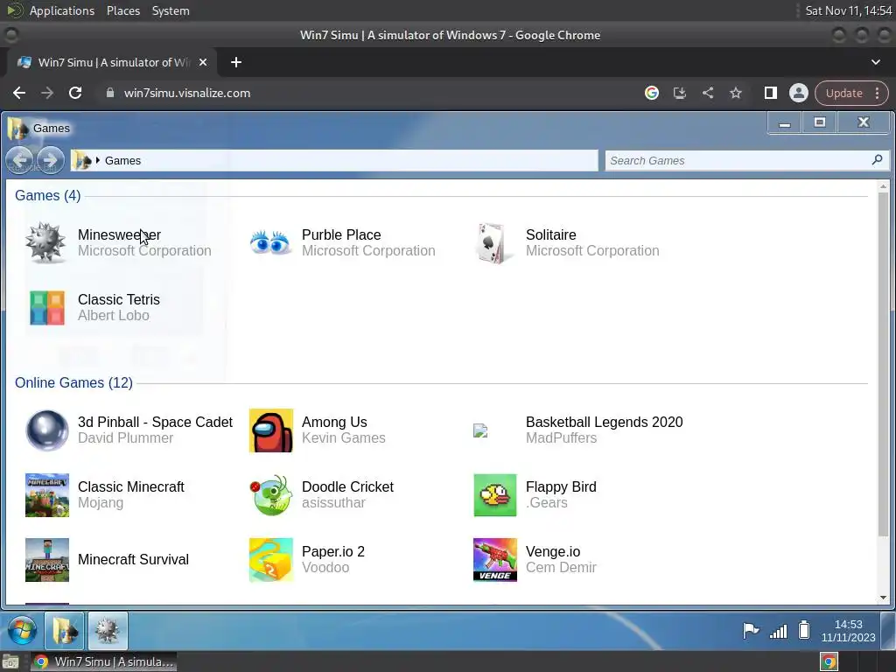
Task: Click Chrome's reload page button
Action: coord(75,93)
